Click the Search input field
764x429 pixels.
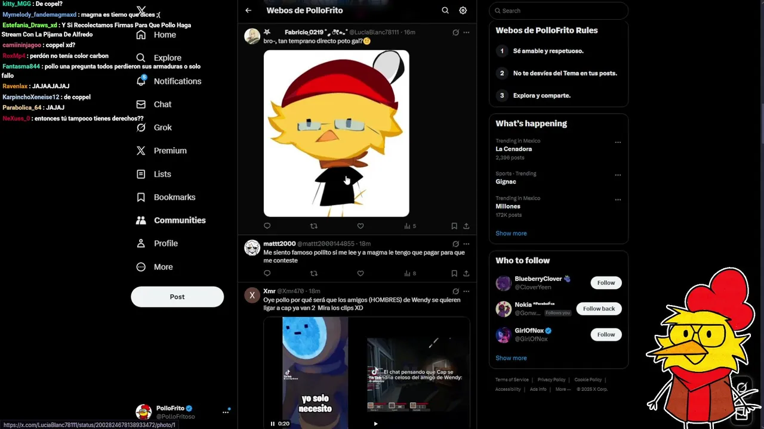[559, 11]
